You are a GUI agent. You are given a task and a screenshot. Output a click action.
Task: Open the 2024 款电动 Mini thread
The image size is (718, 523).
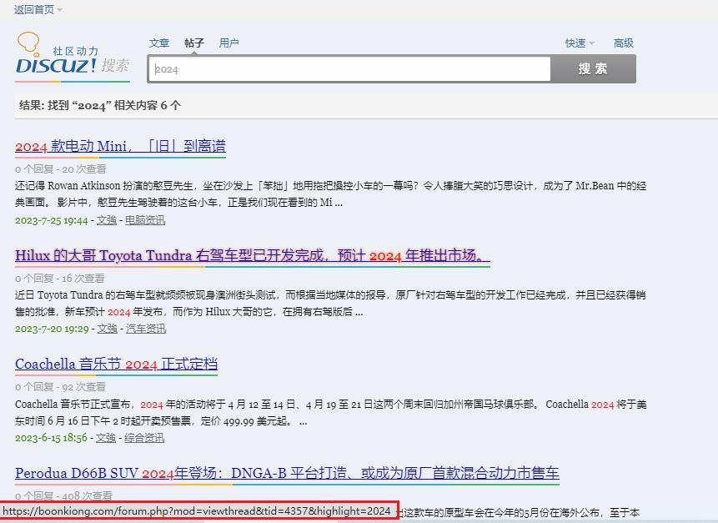pyautogui.click(x=120, y=147)
